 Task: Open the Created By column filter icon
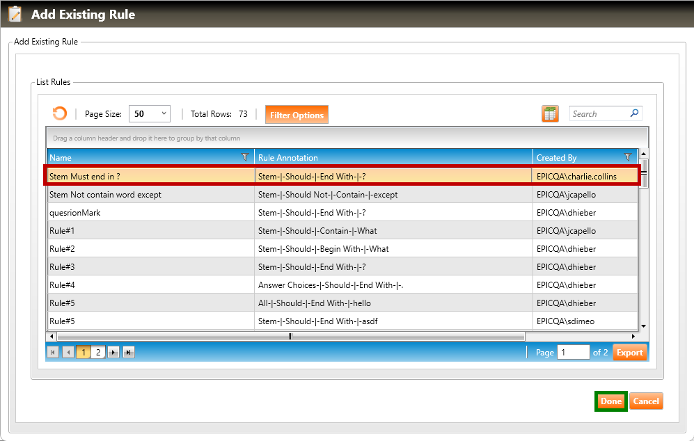coord(628,157)
